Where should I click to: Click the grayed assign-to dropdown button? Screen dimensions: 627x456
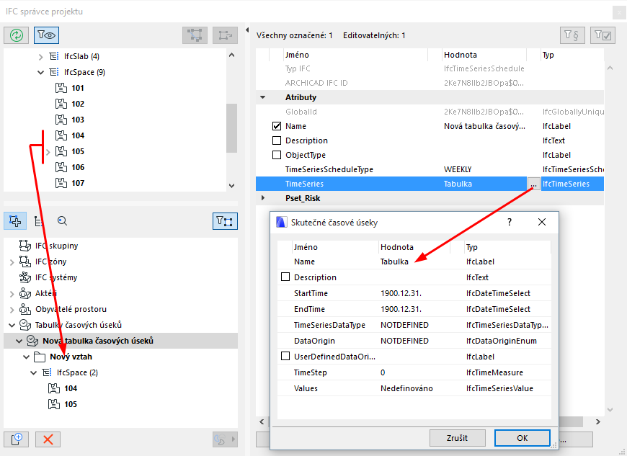click(x=225, y=439)
